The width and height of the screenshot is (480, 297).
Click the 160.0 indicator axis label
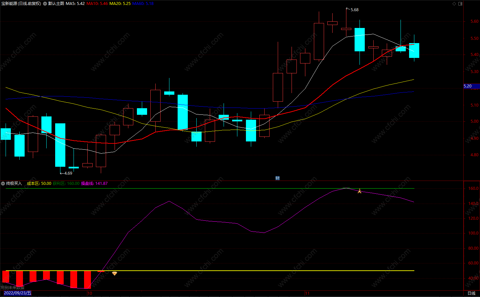point(473,188)
